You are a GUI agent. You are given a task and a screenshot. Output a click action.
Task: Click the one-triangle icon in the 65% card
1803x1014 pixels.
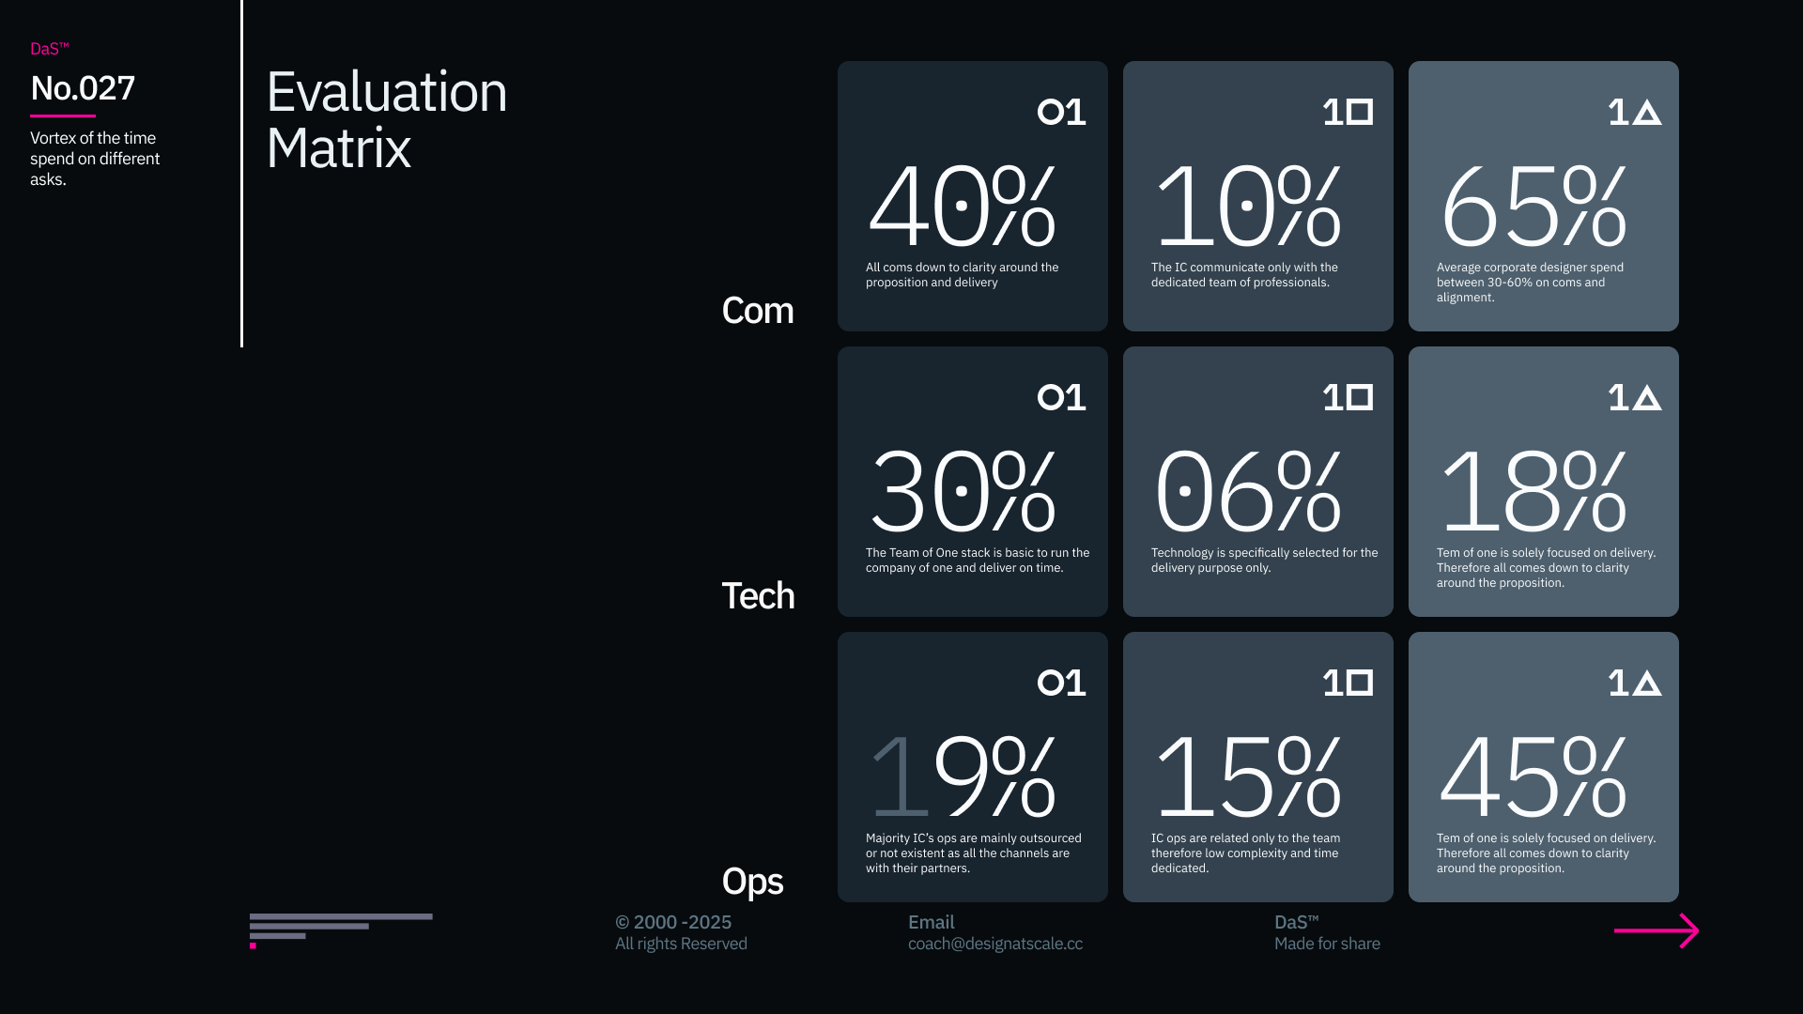1634,113
